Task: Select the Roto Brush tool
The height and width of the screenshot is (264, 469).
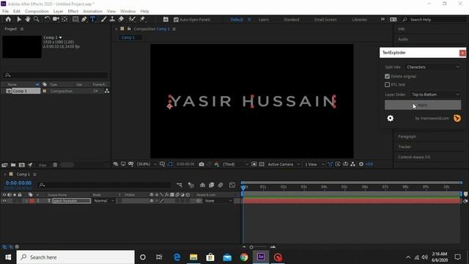Action: [x=132, y=19]
